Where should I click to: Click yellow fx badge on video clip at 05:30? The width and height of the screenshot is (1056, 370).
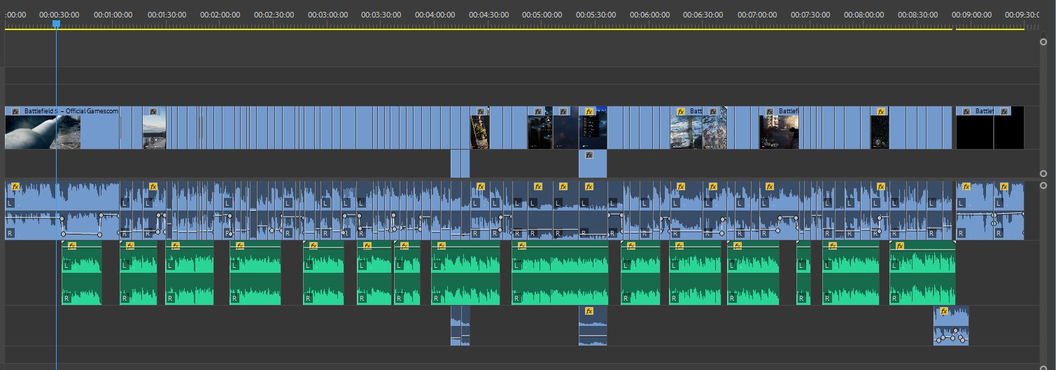tap(589, 111)
